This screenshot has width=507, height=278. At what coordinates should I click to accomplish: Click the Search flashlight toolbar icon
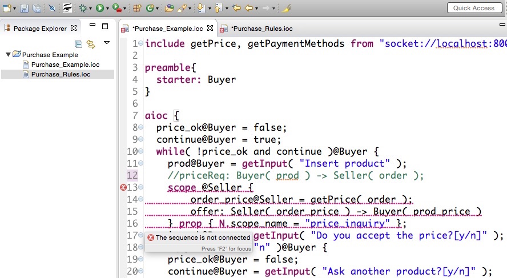[x=182, y=8]
